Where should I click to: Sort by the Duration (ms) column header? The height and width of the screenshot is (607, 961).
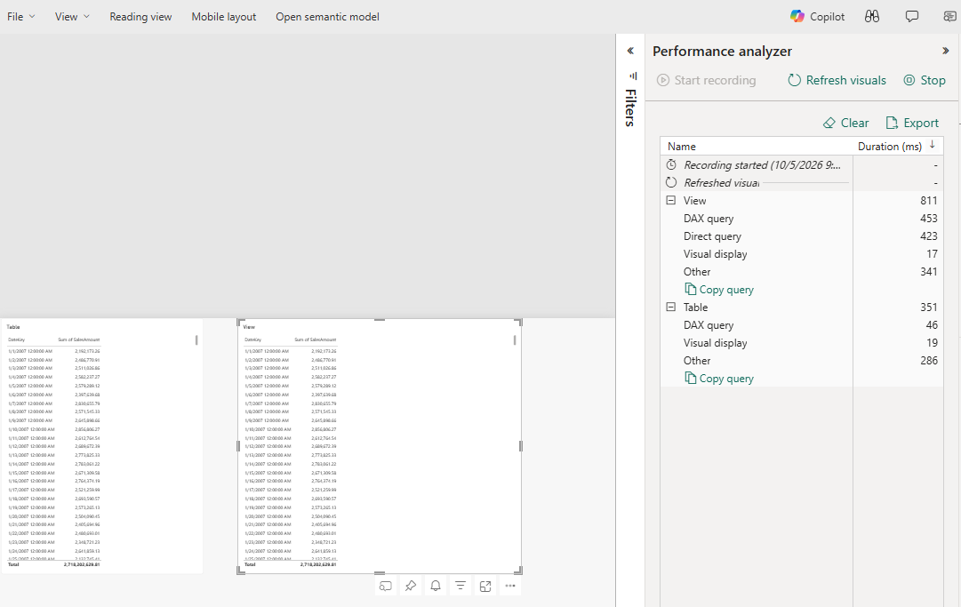point(889,147)
